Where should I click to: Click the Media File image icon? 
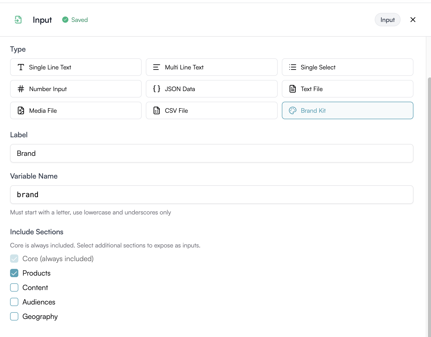coord(21,110)
